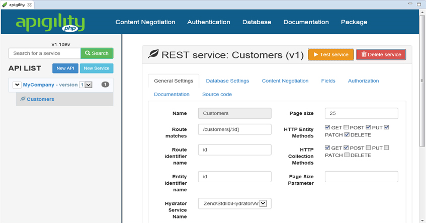Click the HTTP Entity Methods label
Screen dimensions: 426x223
(x=299, y=133)
